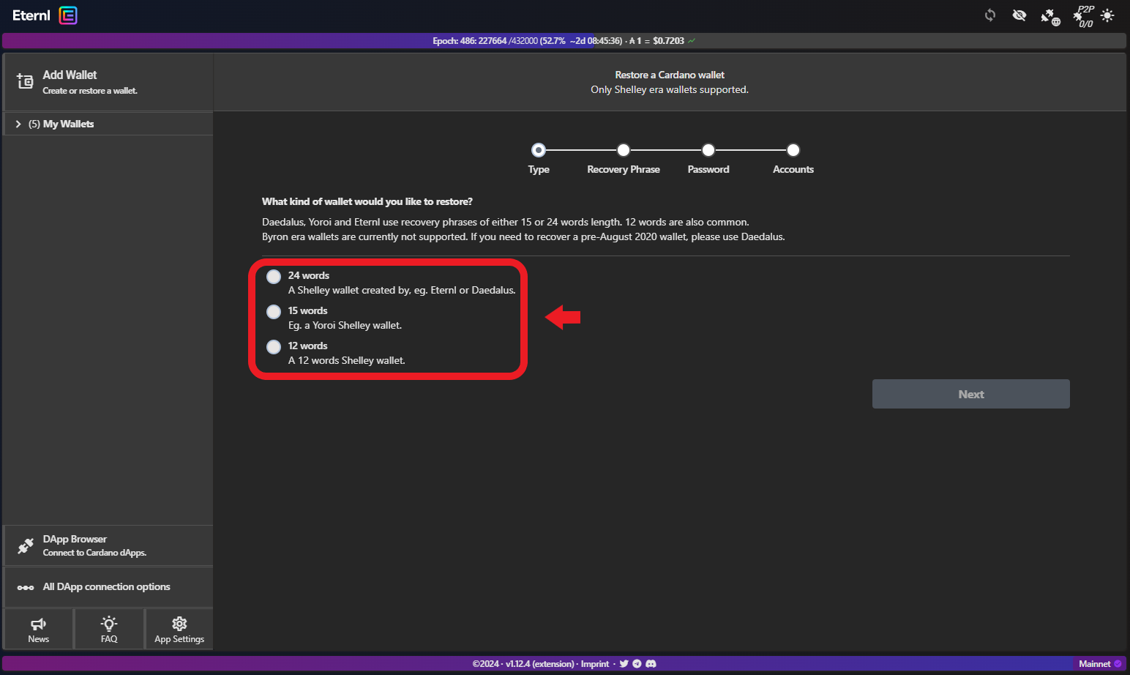Open the Imprint link in footer
The image size is (1130, 675).
[x=595, y=664]
